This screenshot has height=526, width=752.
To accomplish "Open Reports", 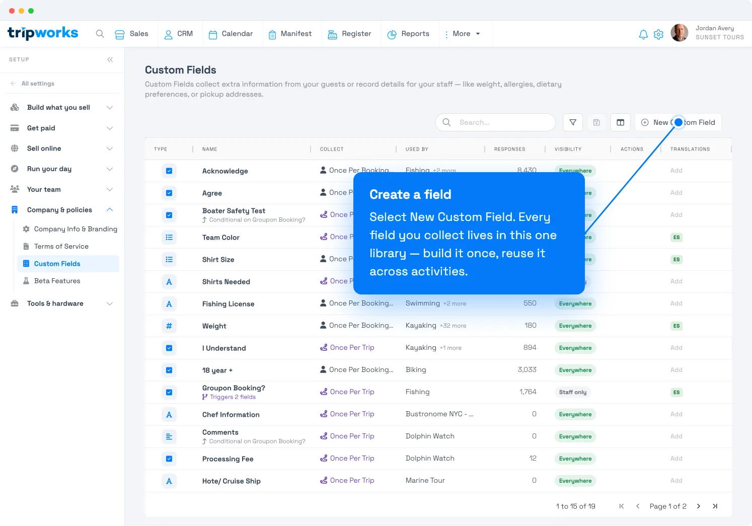I will tap(408, 34).
